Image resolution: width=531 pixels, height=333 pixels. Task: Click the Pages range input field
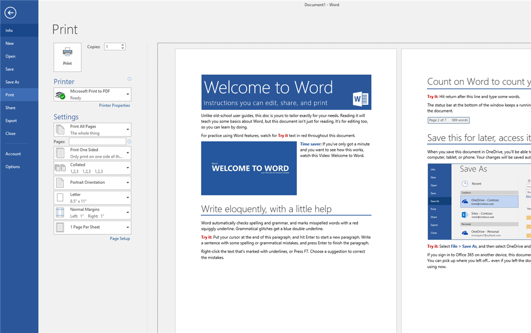tap(97, 141)
